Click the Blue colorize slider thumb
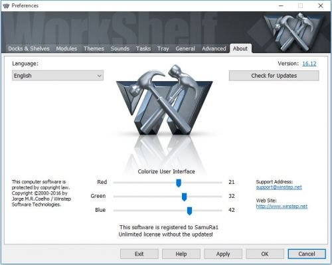This screenshot has height=265, width=332. tap(189, 211)
